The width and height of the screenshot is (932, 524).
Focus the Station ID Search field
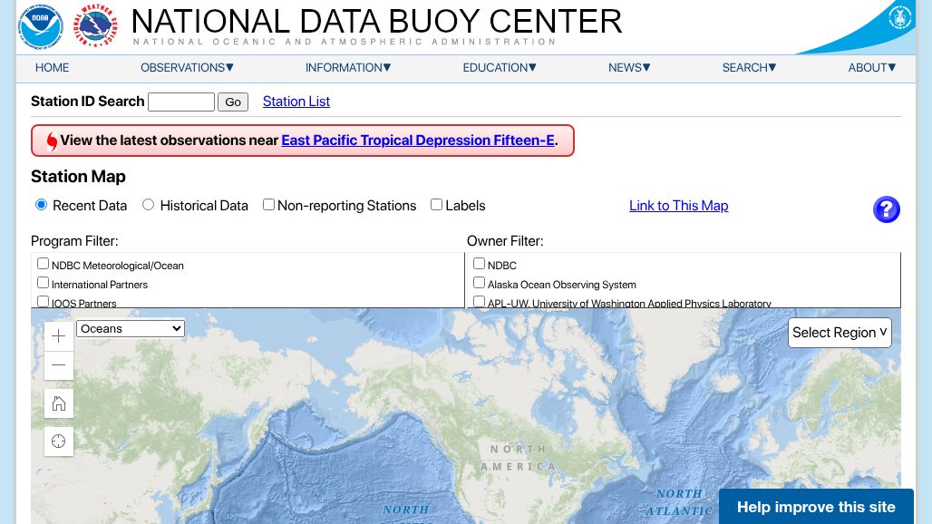coord(181,102)
